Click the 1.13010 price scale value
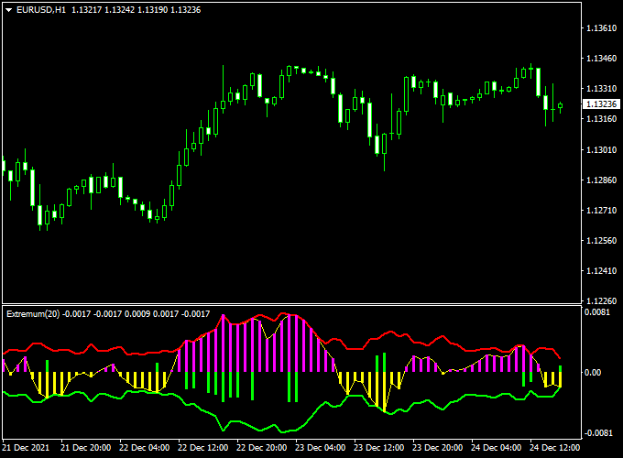The width and height of the screenshot is (623, 458). [x=602, y=149]
